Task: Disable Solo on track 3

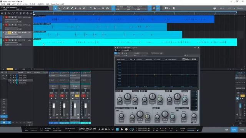Action: [x=9, y=33]
